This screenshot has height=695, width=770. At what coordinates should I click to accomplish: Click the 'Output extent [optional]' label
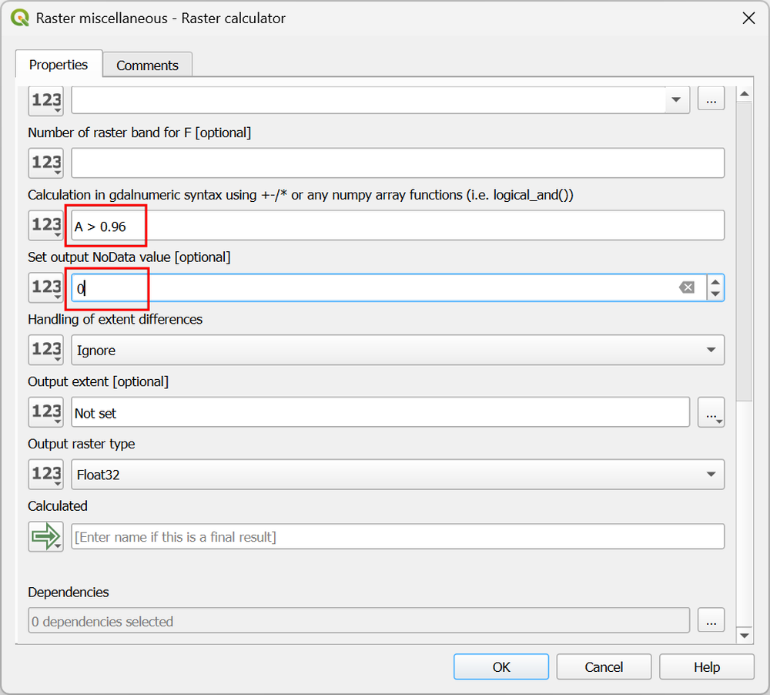tap(99, 381)
